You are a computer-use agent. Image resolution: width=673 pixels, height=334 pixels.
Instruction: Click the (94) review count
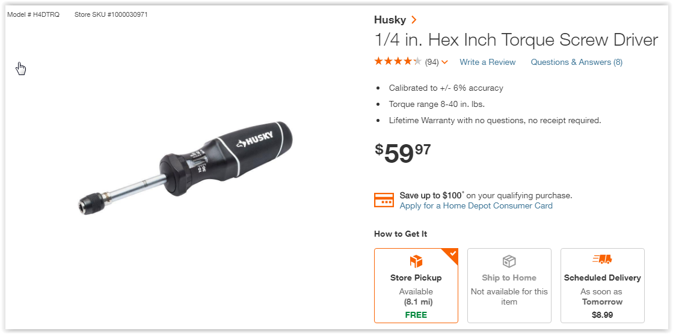pyautogui.click(x=432, y=62)
